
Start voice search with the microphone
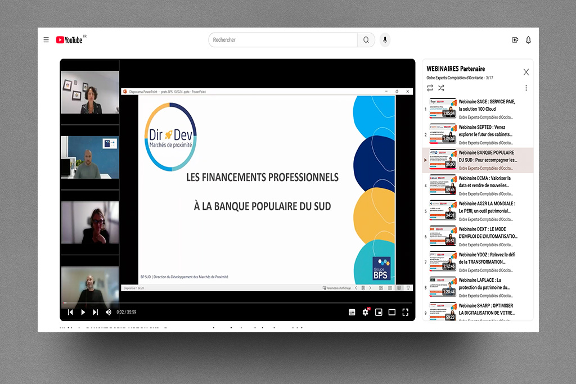click(385, 40)
